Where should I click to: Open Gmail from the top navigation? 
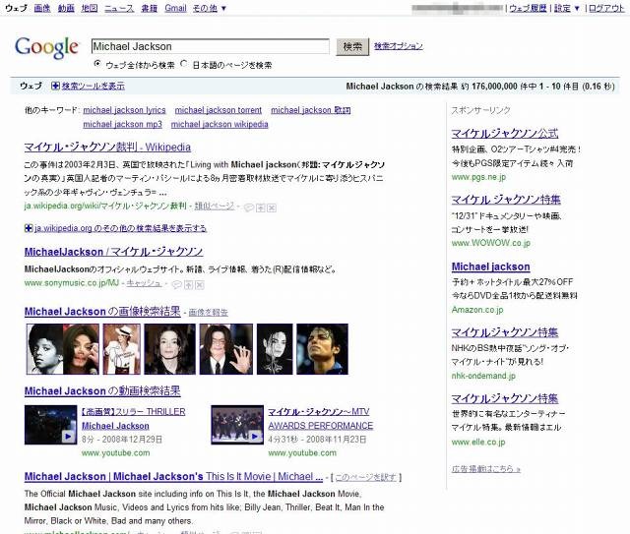(x=175, y=8)
